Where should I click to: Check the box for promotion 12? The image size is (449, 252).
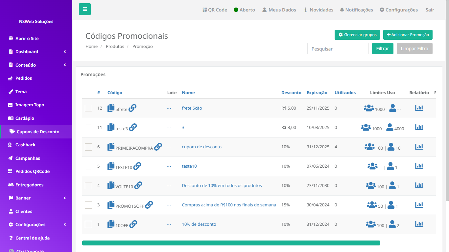tap(88, 108)
